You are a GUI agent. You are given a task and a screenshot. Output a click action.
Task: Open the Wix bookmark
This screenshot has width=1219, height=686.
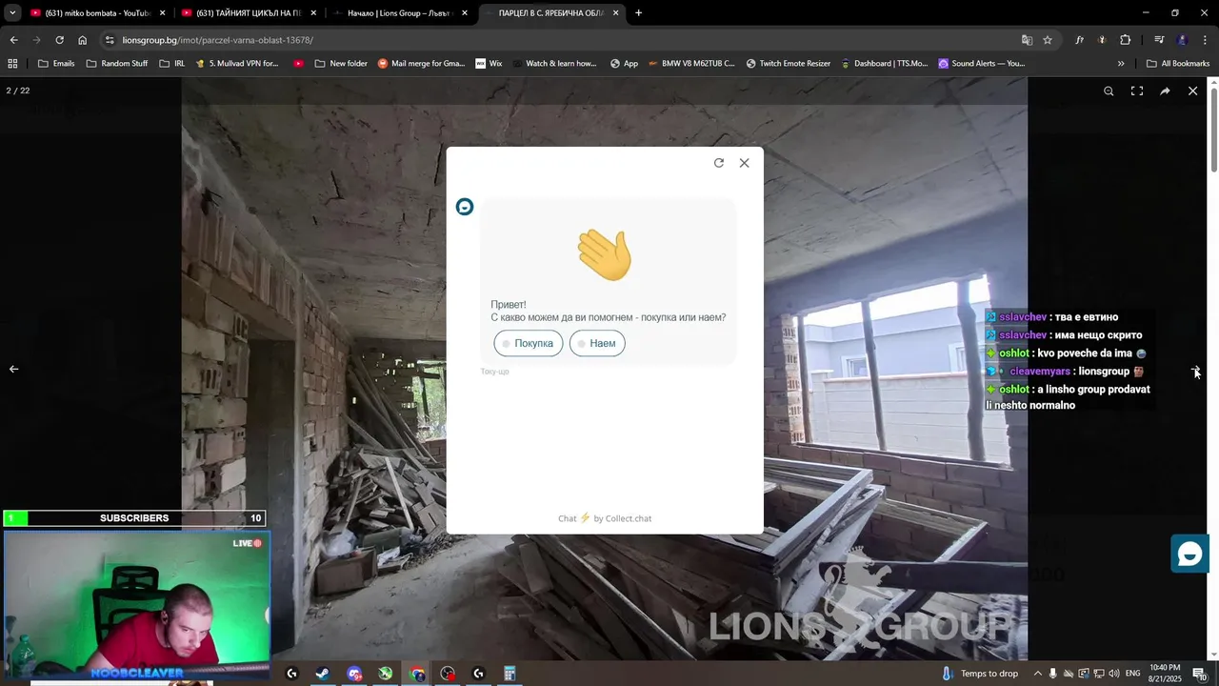[x=488, y=64]
